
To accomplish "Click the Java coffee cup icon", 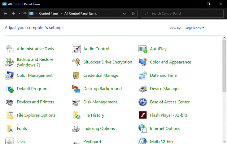I will (x=10, y=141).
